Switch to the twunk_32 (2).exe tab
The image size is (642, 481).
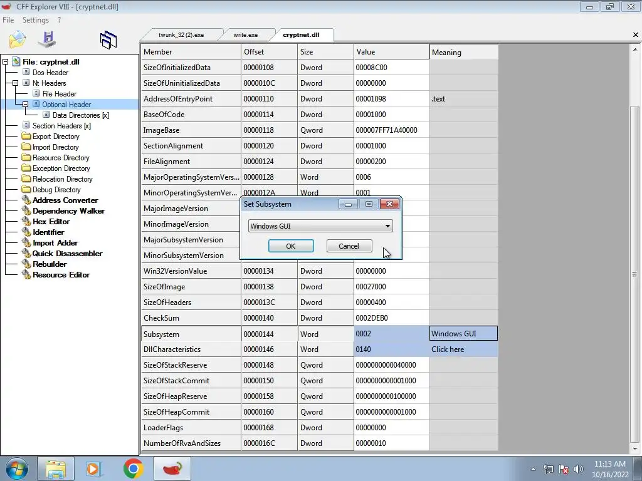[x=181, y=35]
